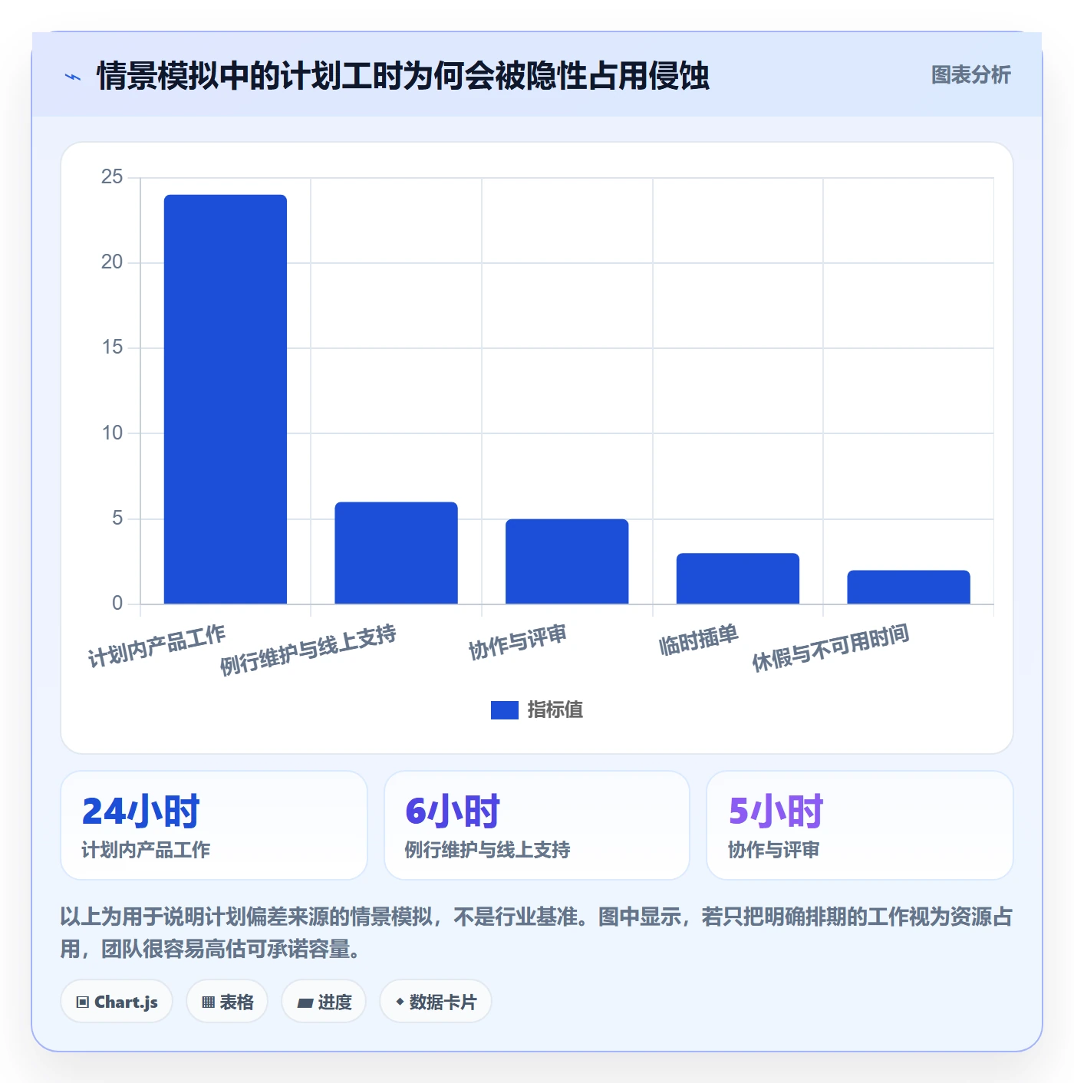The image size is (1074, 1083).
Task: Click the x-axis label 例行维护与线上支持
Action: point(308,650)
